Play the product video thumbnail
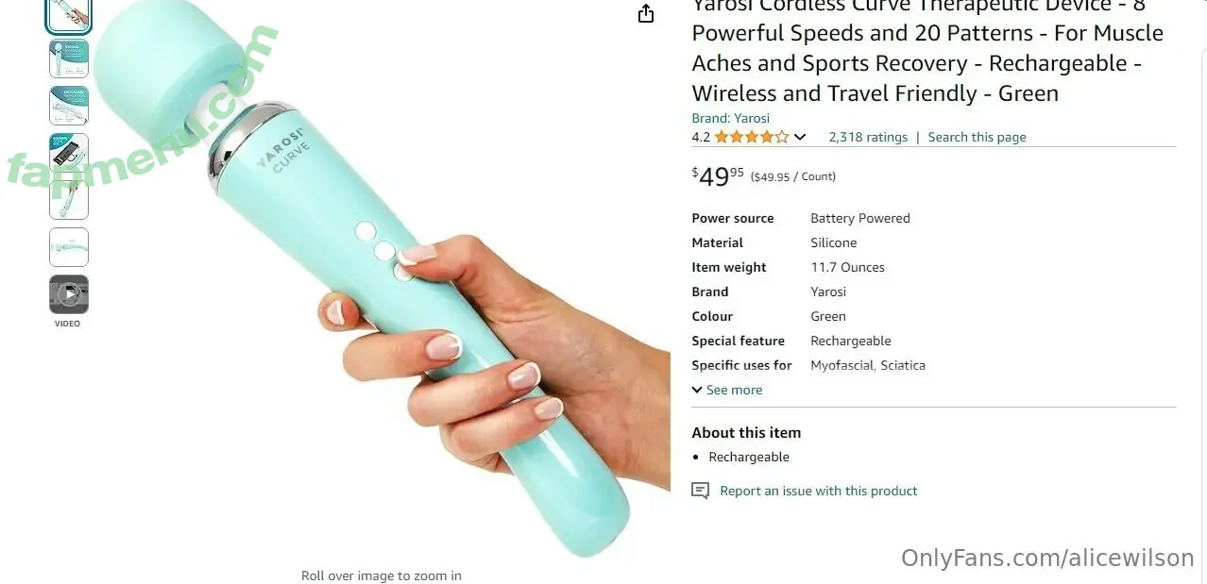The height and width of the screenshot is (584, 1207). click(x=69, y=294)
